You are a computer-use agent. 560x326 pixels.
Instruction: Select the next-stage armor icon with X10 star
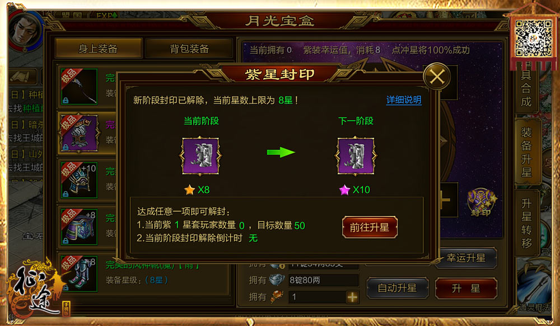point(356,155)
